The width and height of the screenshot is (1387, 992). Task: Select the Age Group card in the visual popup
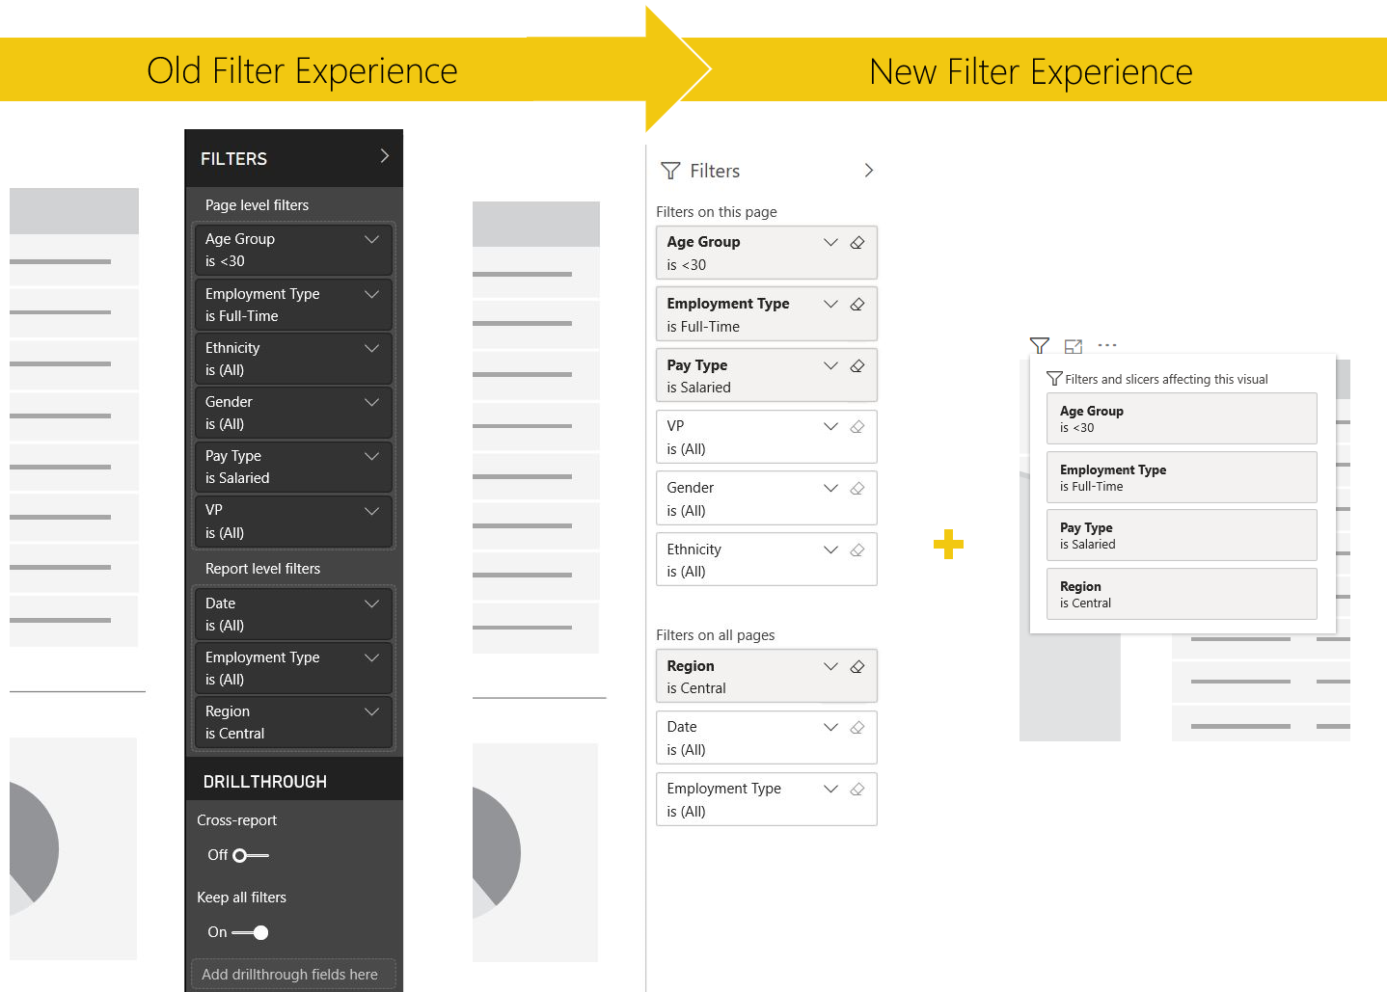point(1181,418)
